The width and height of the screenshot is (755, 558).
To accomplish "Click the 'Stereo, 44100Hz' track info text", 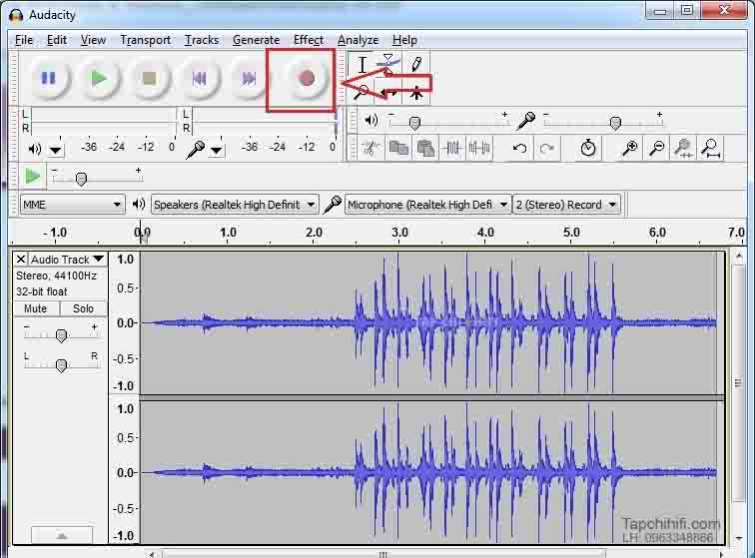I will click(56, 276).
